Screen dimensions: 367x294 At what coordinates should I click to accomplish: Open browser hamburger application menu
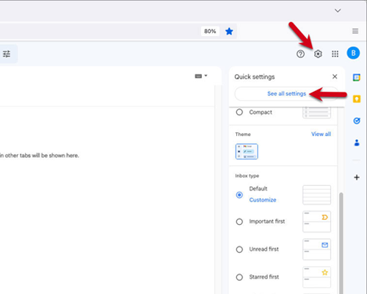(355, 31)
